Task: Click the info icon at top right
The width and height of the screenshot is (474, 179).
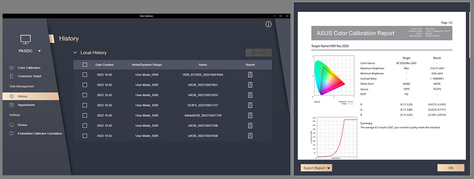Action: pos(269,24)
